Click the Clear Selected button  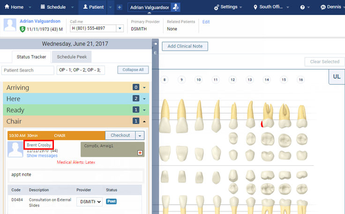pos(324,61)
